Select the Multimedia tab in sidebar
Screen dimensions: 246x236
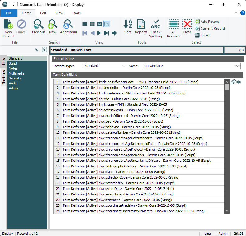coord(16,73)
